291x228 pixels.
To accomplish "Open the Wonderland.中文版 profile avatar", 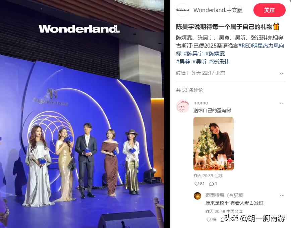I will 183,10.
